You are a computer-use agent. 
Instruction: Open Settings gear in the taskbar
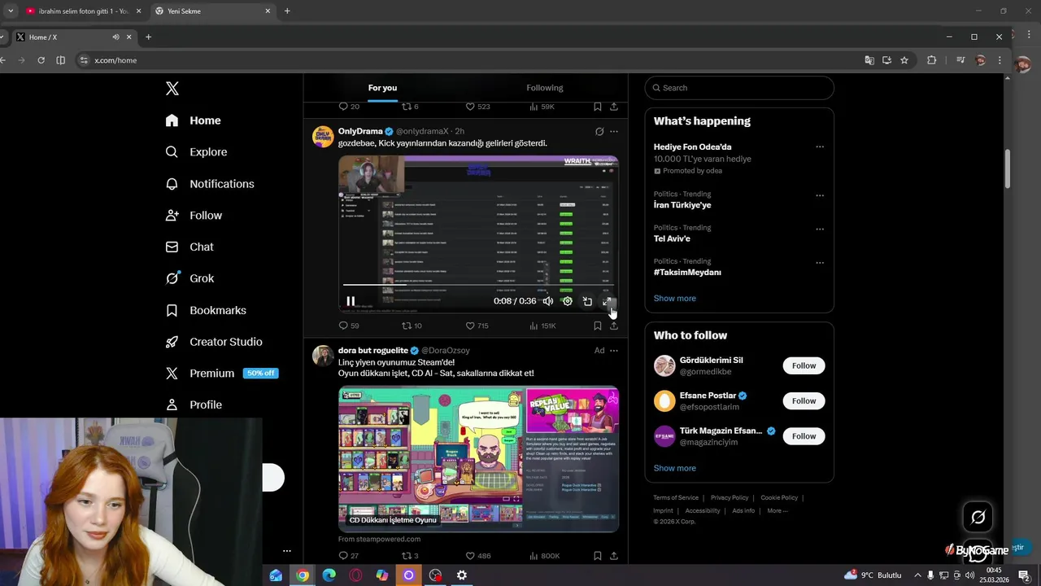pos(461,575)
